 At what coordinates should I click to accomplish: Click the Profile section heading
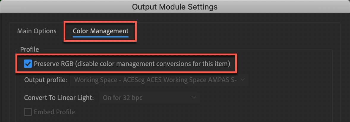(29, 49)
